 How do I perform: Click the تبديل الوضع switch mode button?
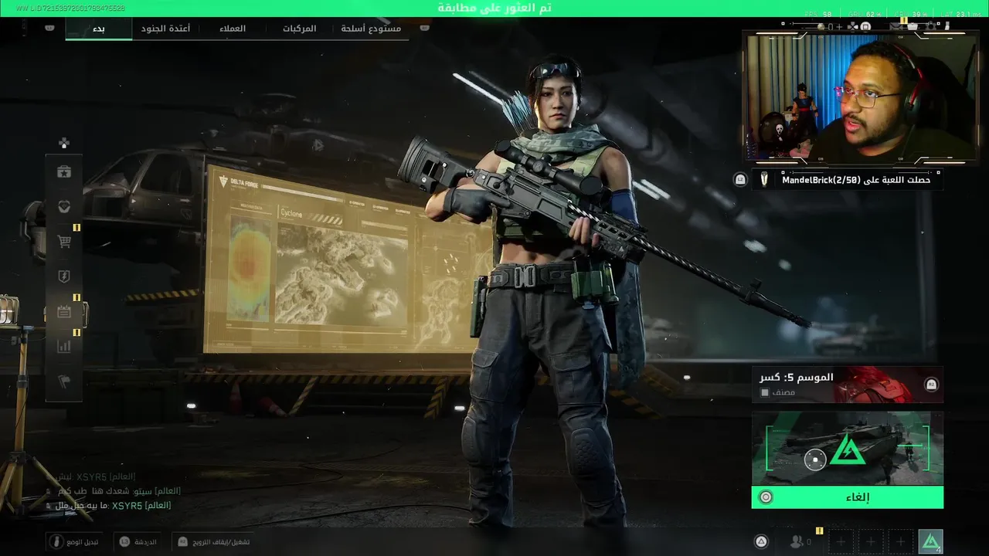coord(73,542)
